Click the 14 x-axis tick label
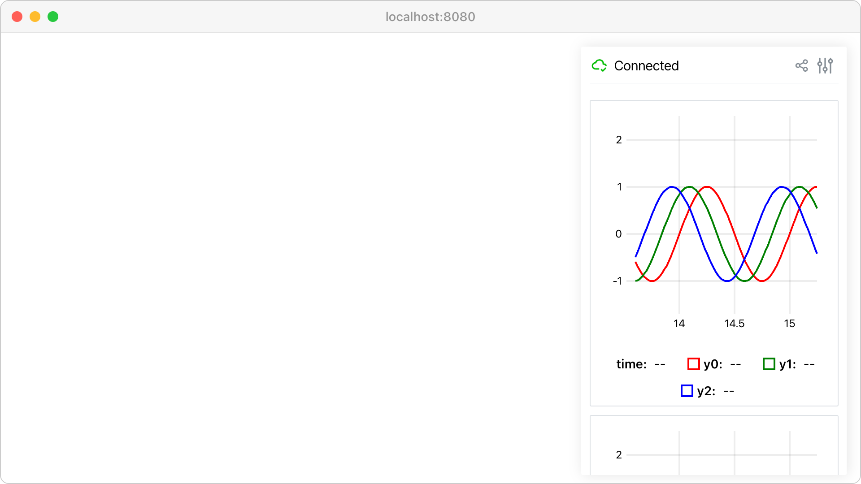The height and width of the screenshot is (484, 861). tap(679, 324)
